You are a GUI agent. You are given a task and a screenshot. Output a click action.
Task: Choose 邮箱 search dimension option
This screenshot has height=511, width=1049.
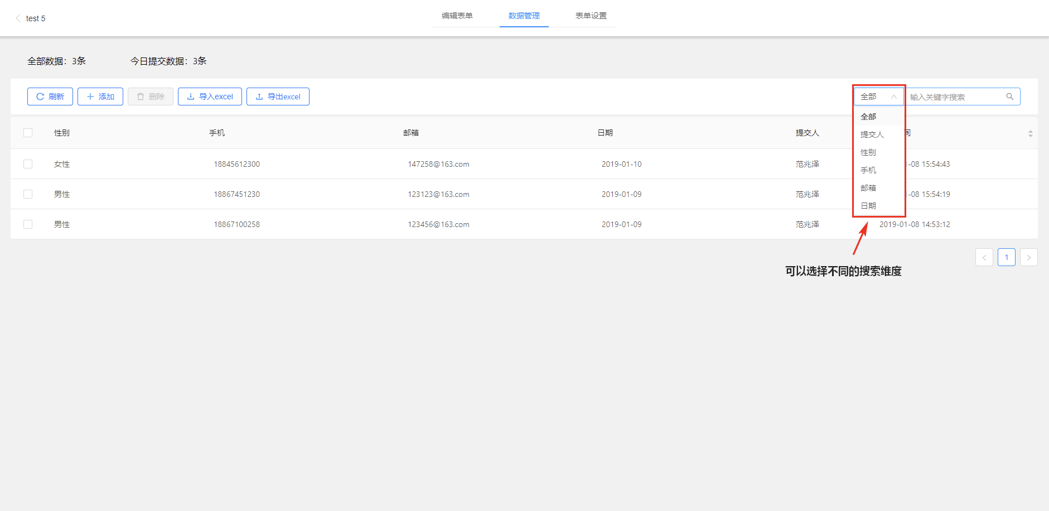878,188
